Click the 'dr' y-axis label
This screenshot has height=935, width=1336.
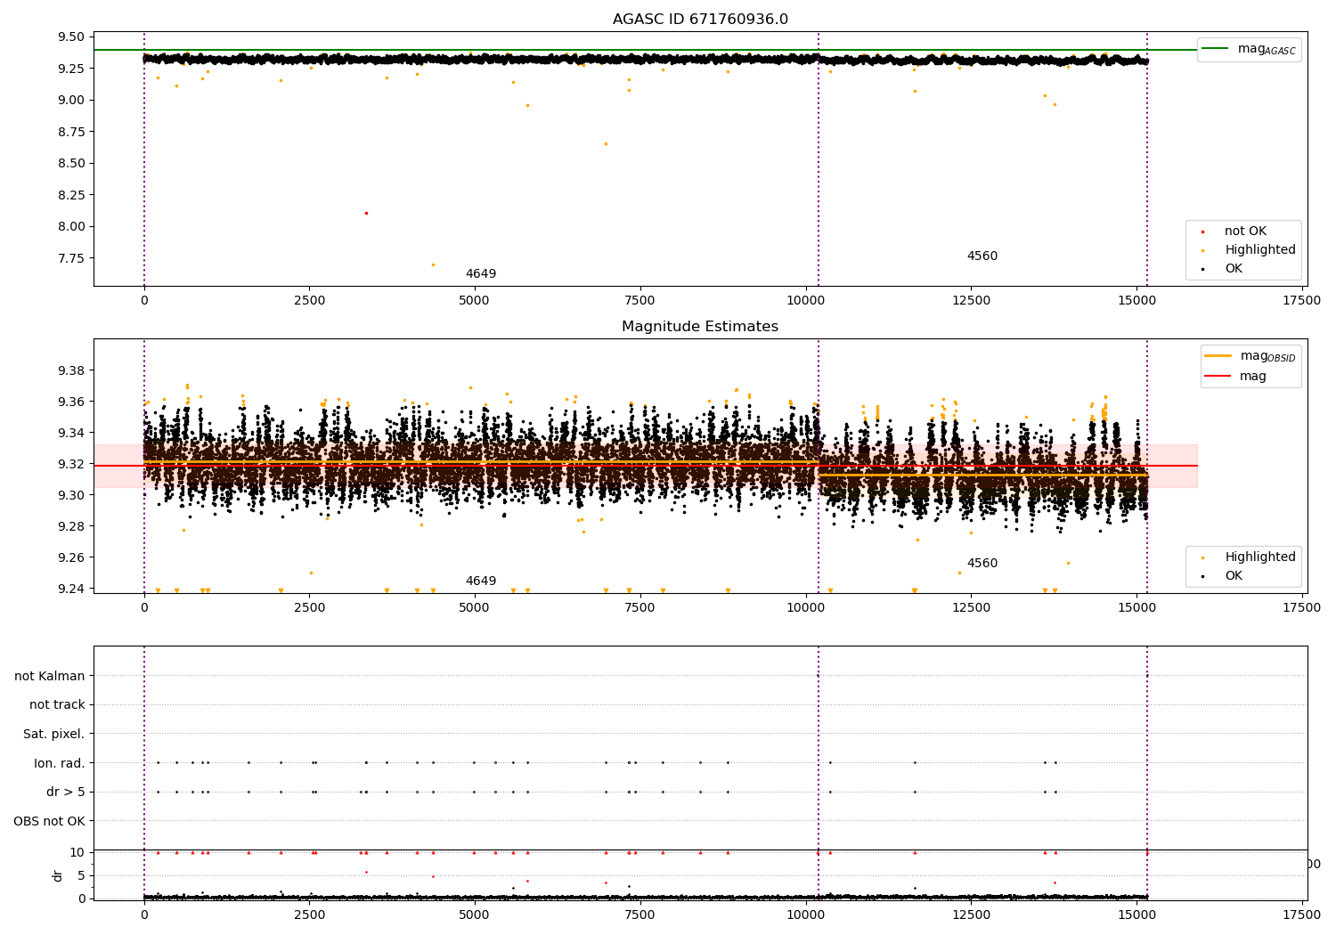pos(58,875)
